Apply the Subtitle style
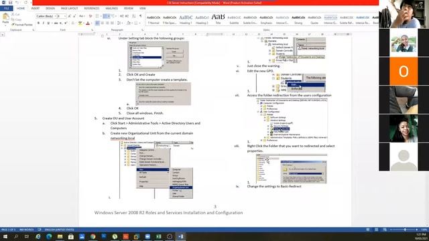 (234, 19)
